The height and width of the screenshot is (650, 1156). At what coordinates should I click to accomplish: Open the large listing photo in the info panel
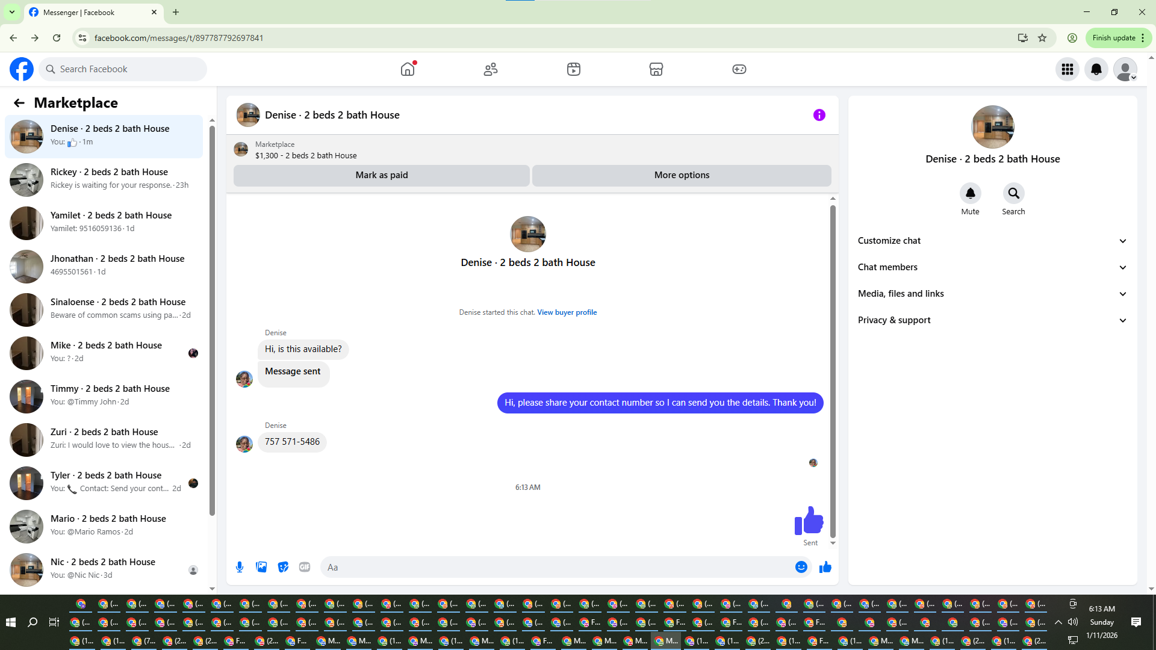(x=993, y=127)
